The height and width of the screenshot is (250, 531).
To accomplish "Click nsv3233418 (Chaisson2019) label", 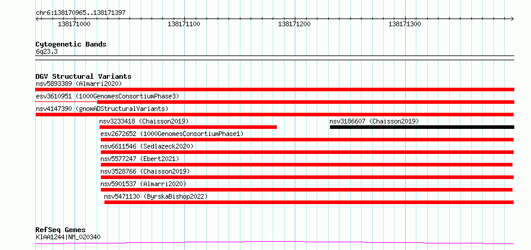I will 144,121.
